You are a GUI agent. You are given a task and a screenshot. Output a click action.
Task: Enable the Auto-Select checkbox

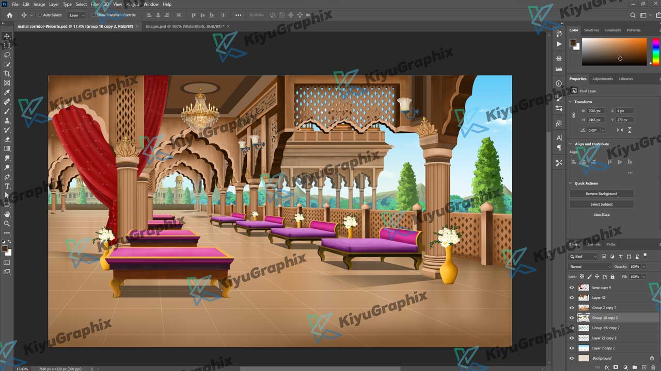(x=40, y=15)
